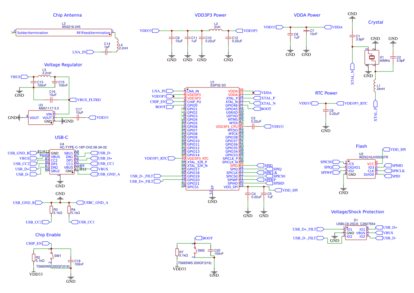
Task: Select the L2 2nH inductor symbol
Action: click(x=216, y=30)
